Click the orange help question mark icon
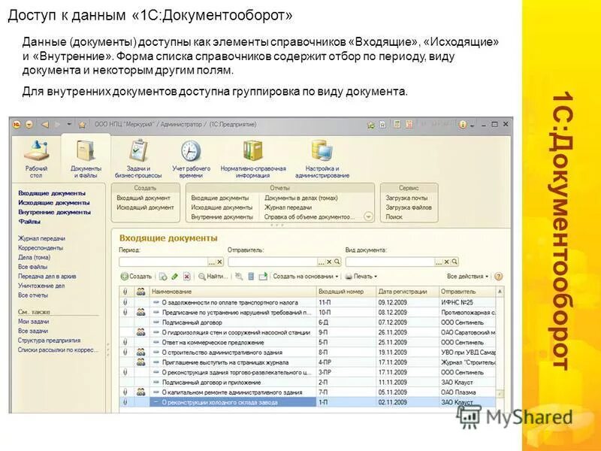This screenshot has width=601, height=451. 498,277
